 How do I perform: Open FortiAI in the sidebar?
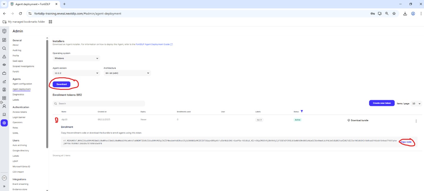[16, 72]
